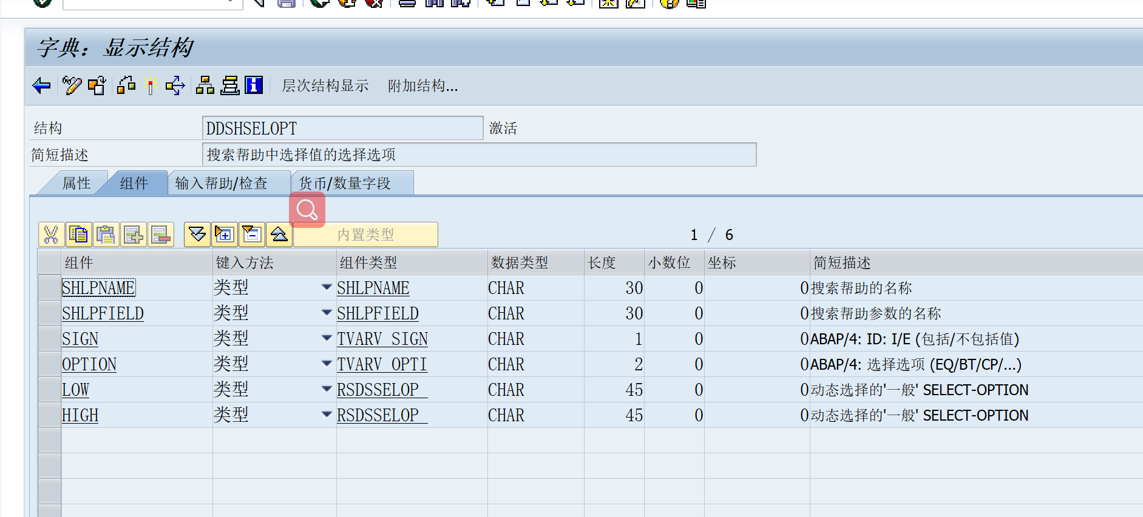This screenshot has height=517, width=1143.
Task: Activate the structure with the magic wand icon
Action: coord(151,85)
